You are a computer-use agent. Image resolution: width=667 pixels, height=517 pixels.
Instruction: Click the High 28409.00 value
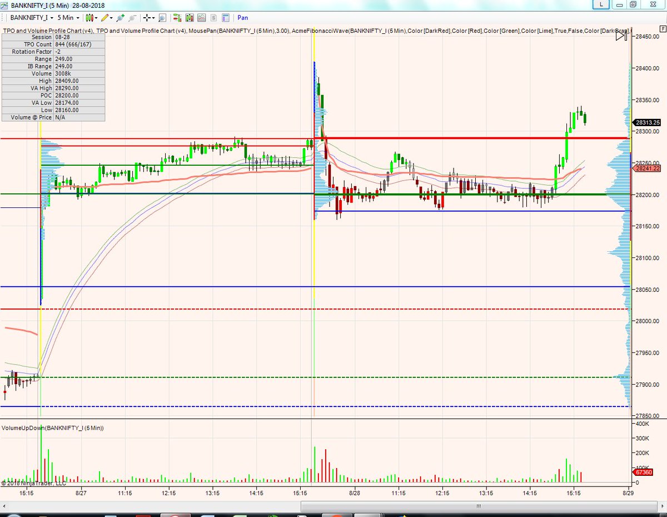point(67,81)
